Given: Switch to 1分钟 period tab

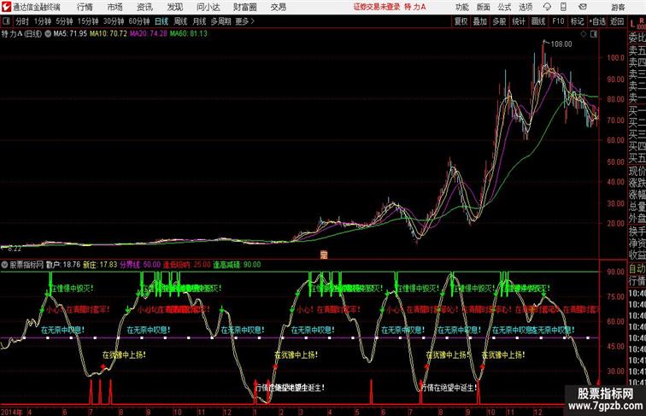Looking at the screenshot, I should [43, 21].
